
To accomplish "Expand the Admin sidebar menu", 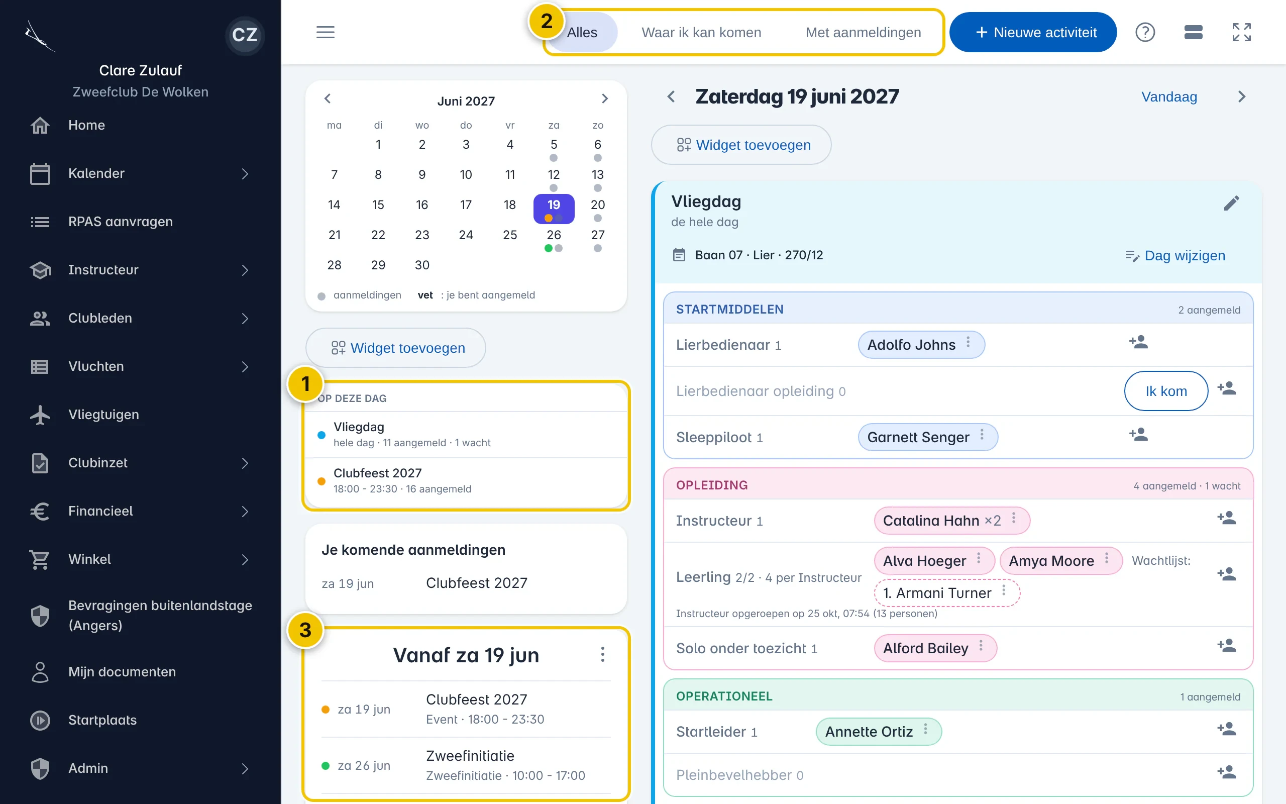I will (x=245, y=769).
